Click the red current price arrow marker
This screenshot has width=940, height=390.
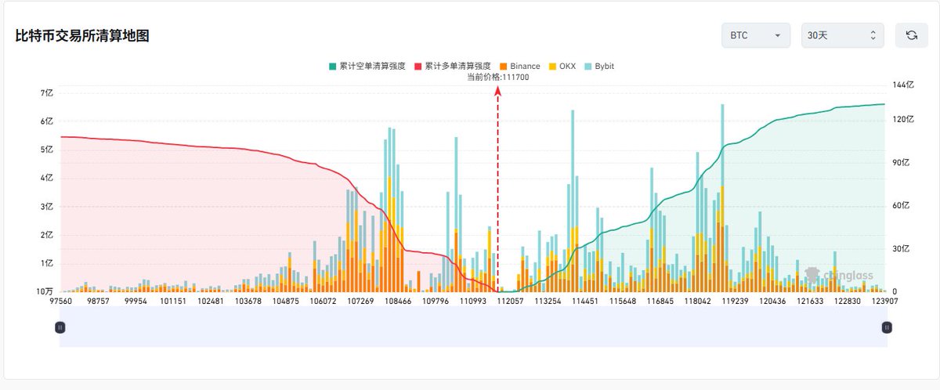click(497, 91)
